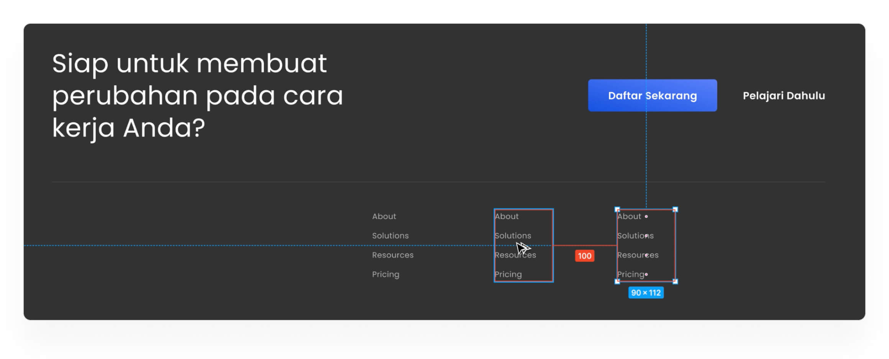The image size is (889, 359).
Task: Click the Daftar Sekarang button
Action: (652, 96)
